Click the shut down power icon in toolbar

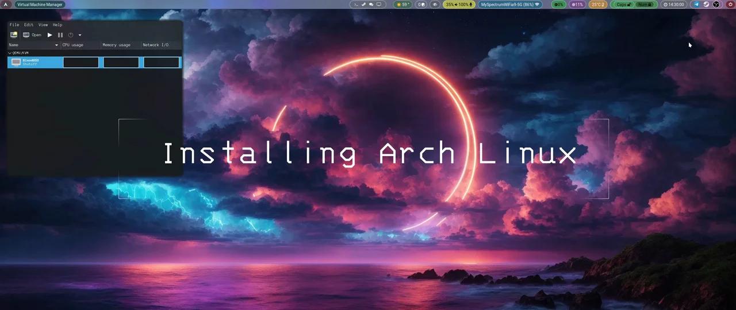pos(71,35)
